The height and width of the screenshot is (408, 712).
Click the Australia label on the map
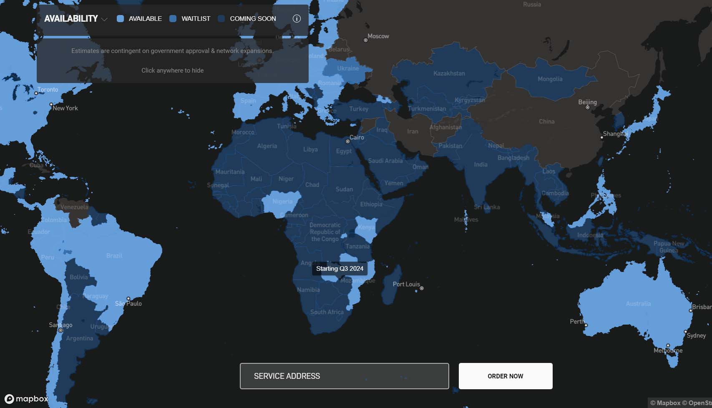point(638,304)
